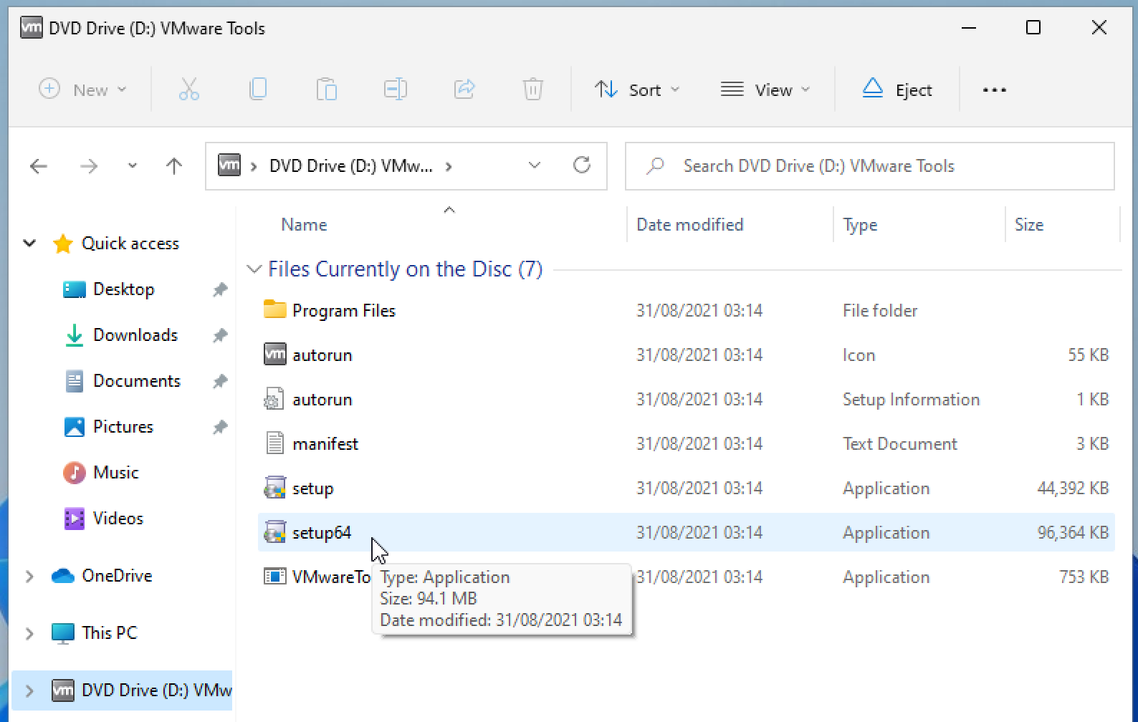
Task: Click the Copy icon in toolbar
Action: point(257,90)
